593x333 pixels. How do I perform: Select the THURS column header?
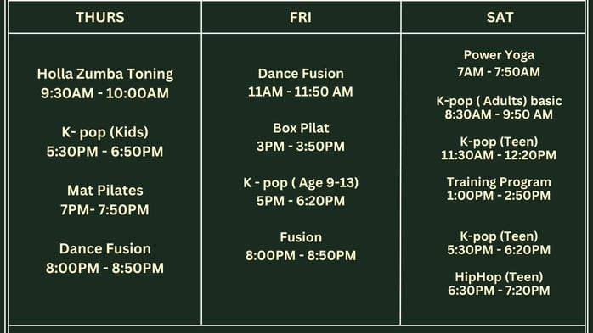[x=100, y=17]
